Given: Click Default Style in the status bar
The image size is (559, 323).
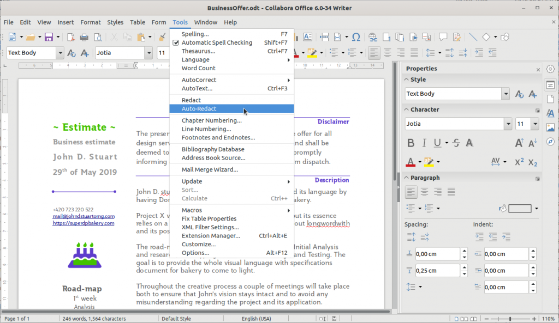Looking at the screenshot, I should point(176,319).
